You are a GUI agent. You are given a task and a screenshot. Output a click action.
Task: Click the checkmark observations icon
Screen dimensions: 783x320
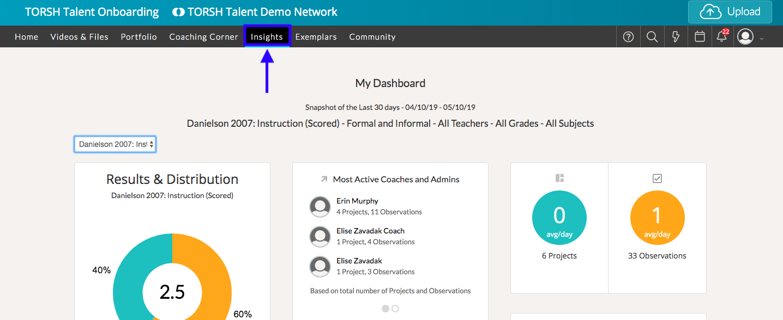657,178
